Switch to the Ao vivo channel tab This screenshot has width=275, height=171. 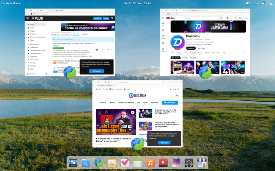click(186, 53)
